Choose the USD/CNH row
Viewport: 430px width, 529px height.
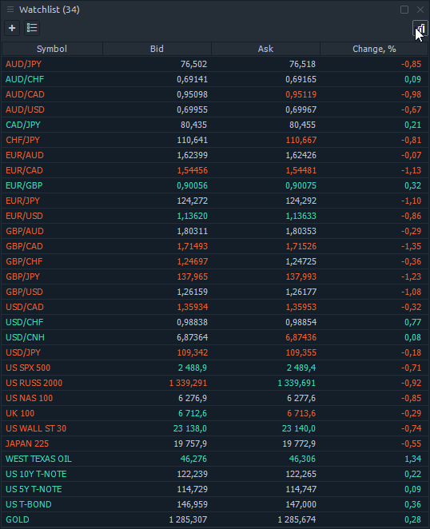[x=215, y=337]
